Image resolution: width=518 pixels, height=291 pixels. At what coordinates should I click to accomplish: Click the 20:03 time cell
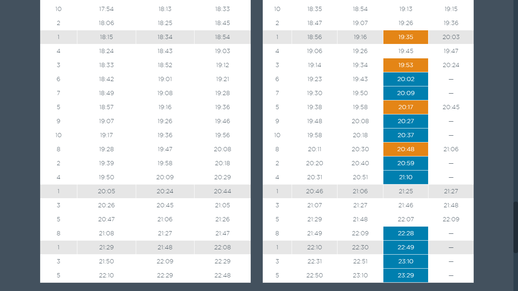[x=451, y=37]
